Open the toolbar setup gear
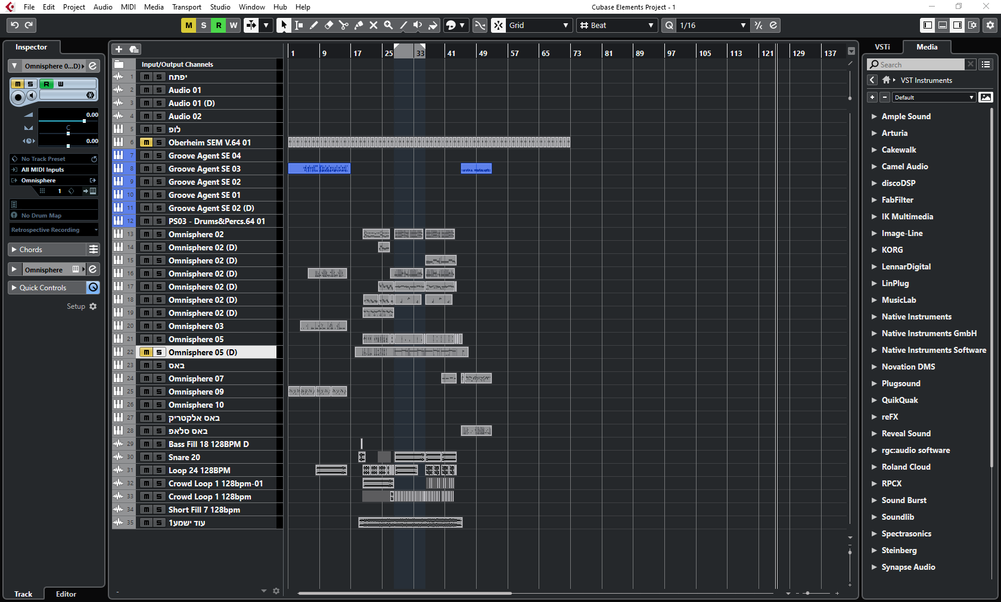 point(990,25)
